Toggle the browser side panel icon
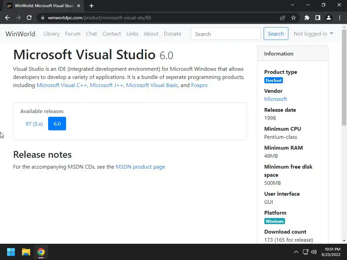Image resolution: width=347 pixels, height=260 pixels. 318,18
